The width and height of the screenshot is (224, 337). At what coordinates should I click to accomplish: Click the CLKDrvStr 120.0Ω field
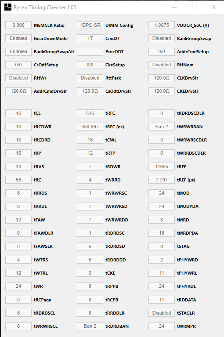coord(162,78)
